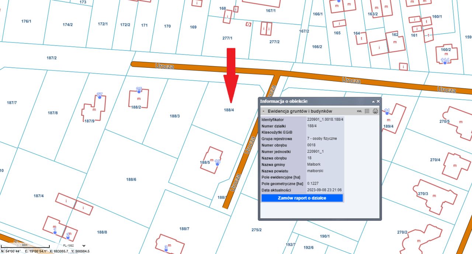472x254 pixels.
Task: Select address point 11 near parcel 189/4
Action: click(387, 113)
